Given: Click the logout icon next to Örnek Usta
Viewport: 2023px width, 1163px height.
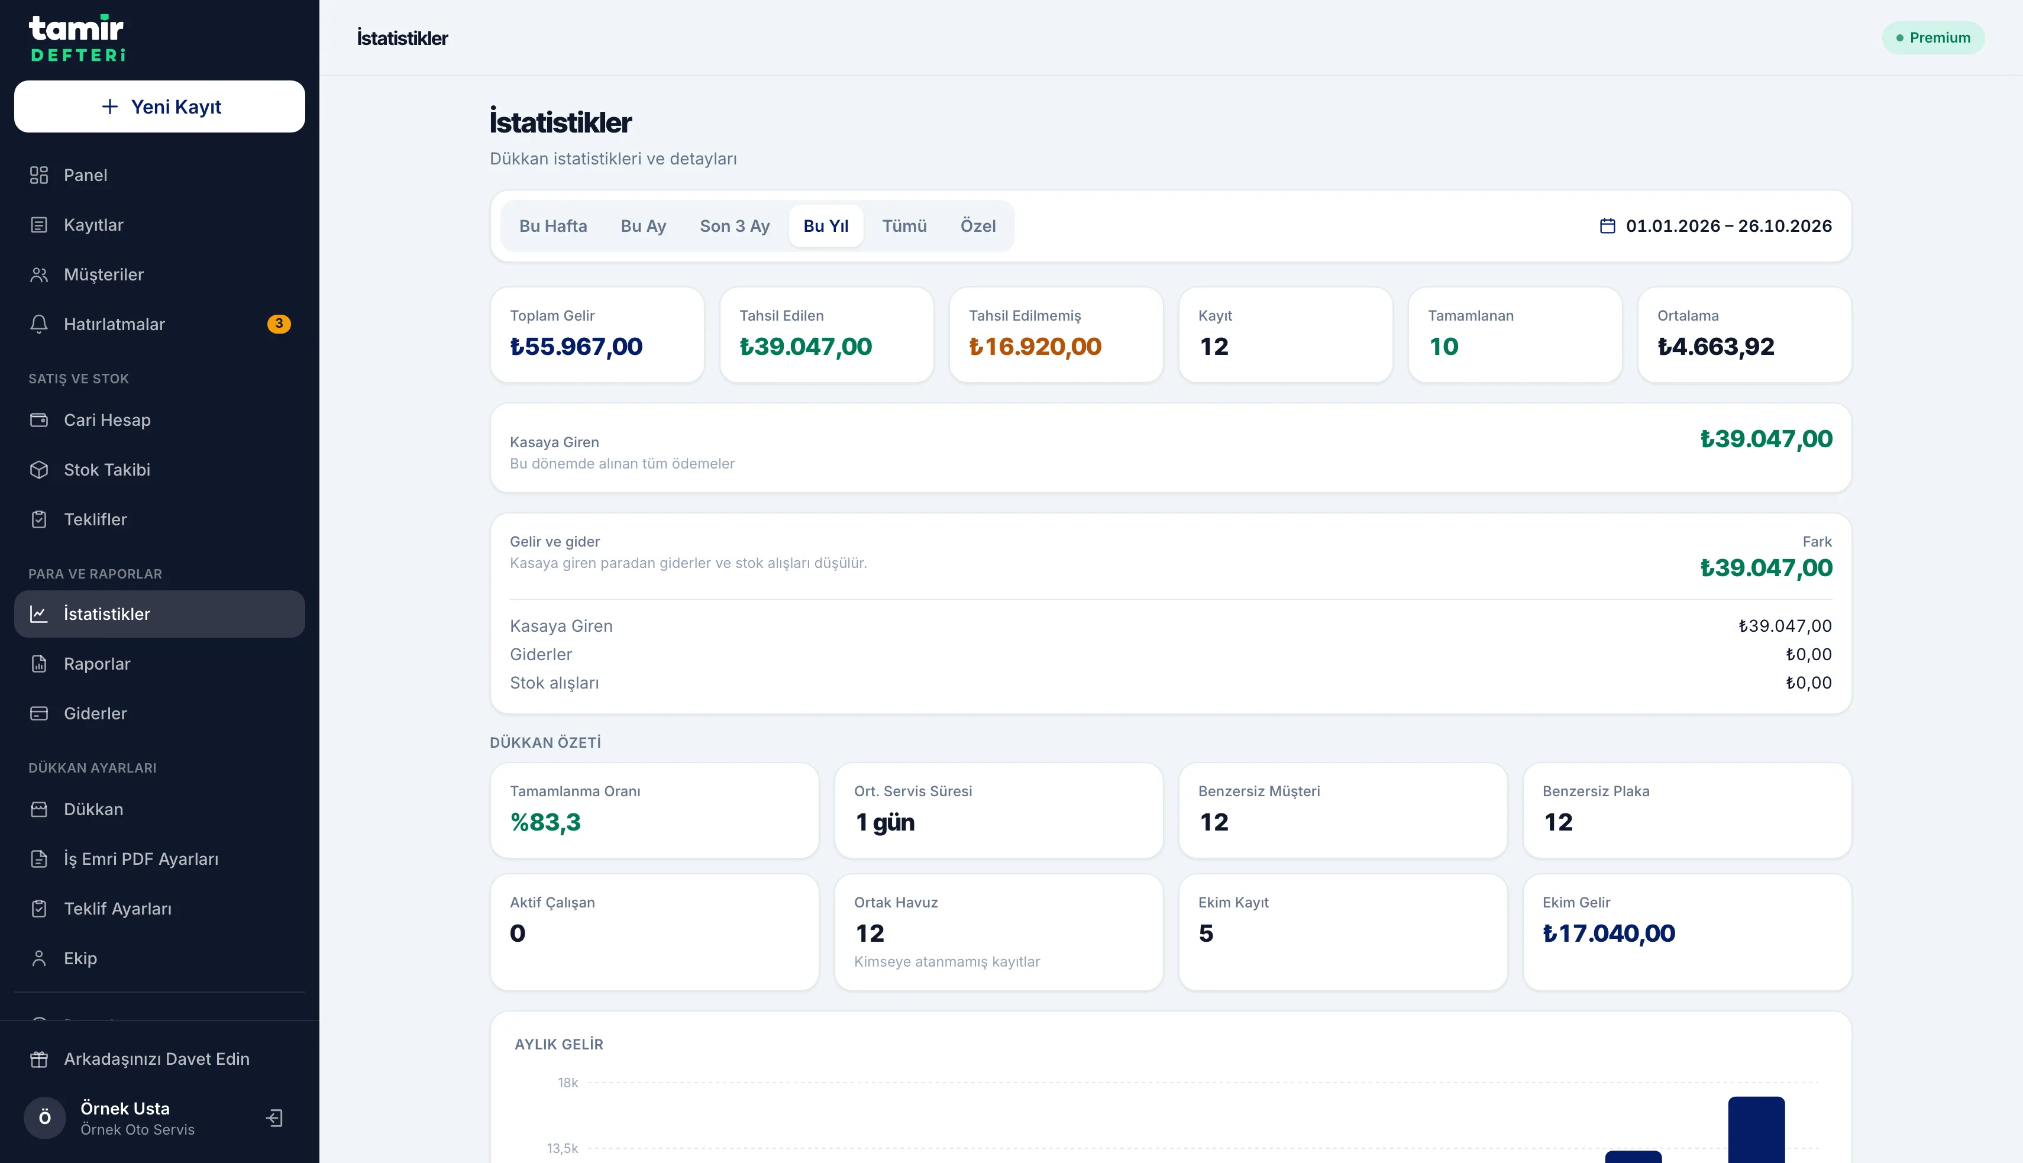Looking at the screenshot, I should (274, 1117).
